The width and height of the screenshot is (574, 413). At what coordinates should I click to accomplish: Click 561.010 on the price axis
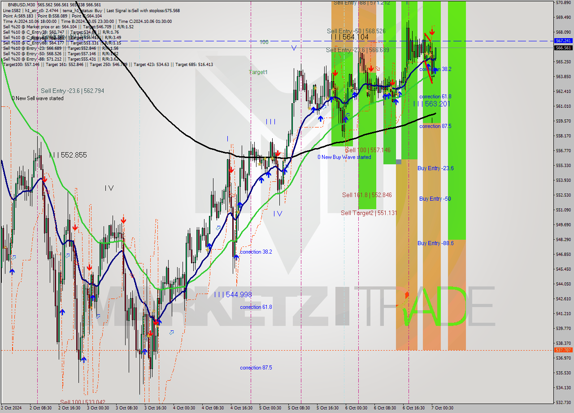pos(563,106)
